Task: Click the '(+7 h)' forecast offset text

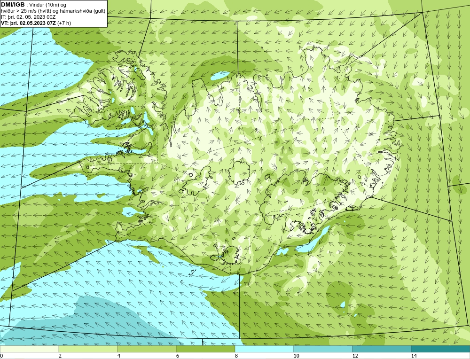Action: (64, 23)
